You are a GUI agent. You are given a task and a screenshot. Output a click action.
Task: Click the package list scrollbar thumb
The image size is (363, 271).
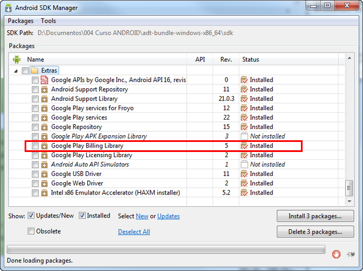point(350,188)
